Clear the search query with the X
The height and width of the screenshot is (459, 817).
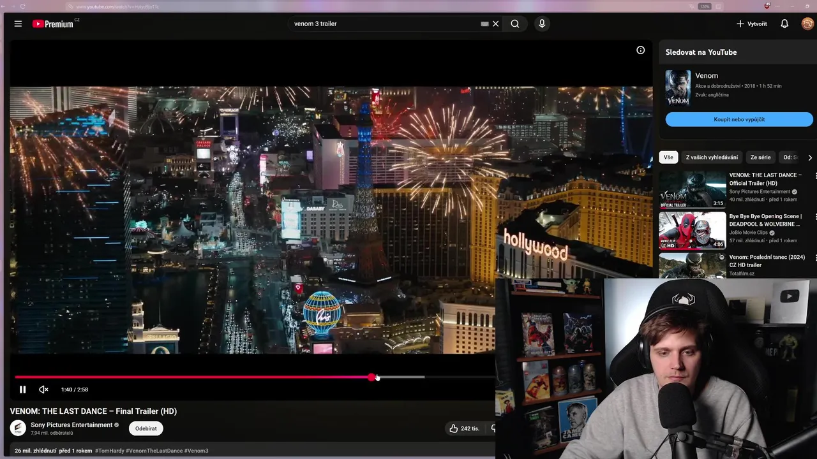495,24
